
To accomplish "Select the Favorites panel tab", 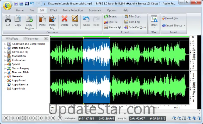I will pyautogui.click(x=31, y=39).
